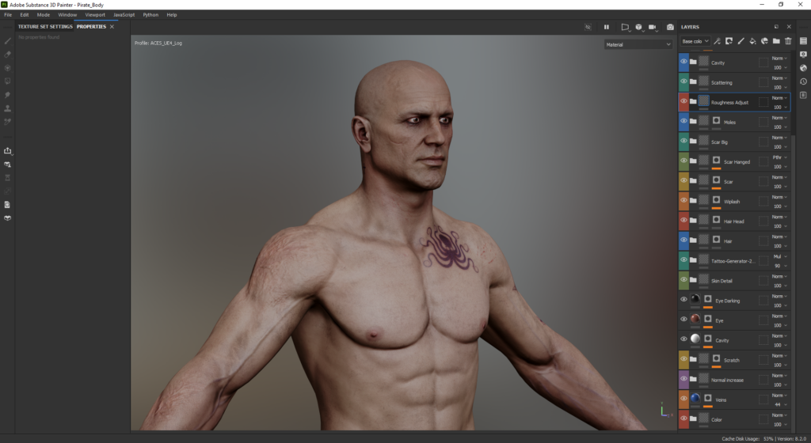Open the Viewport menu
The height and width of the screenshot is (443, 811).
point(95,15)
